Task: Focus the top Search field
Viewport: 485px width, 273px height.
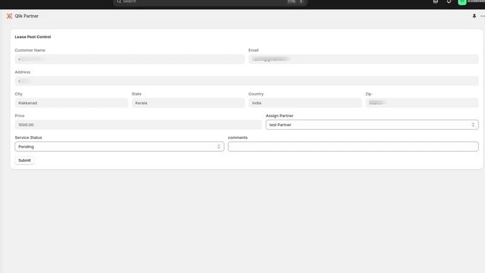Action: coord(210,2)
